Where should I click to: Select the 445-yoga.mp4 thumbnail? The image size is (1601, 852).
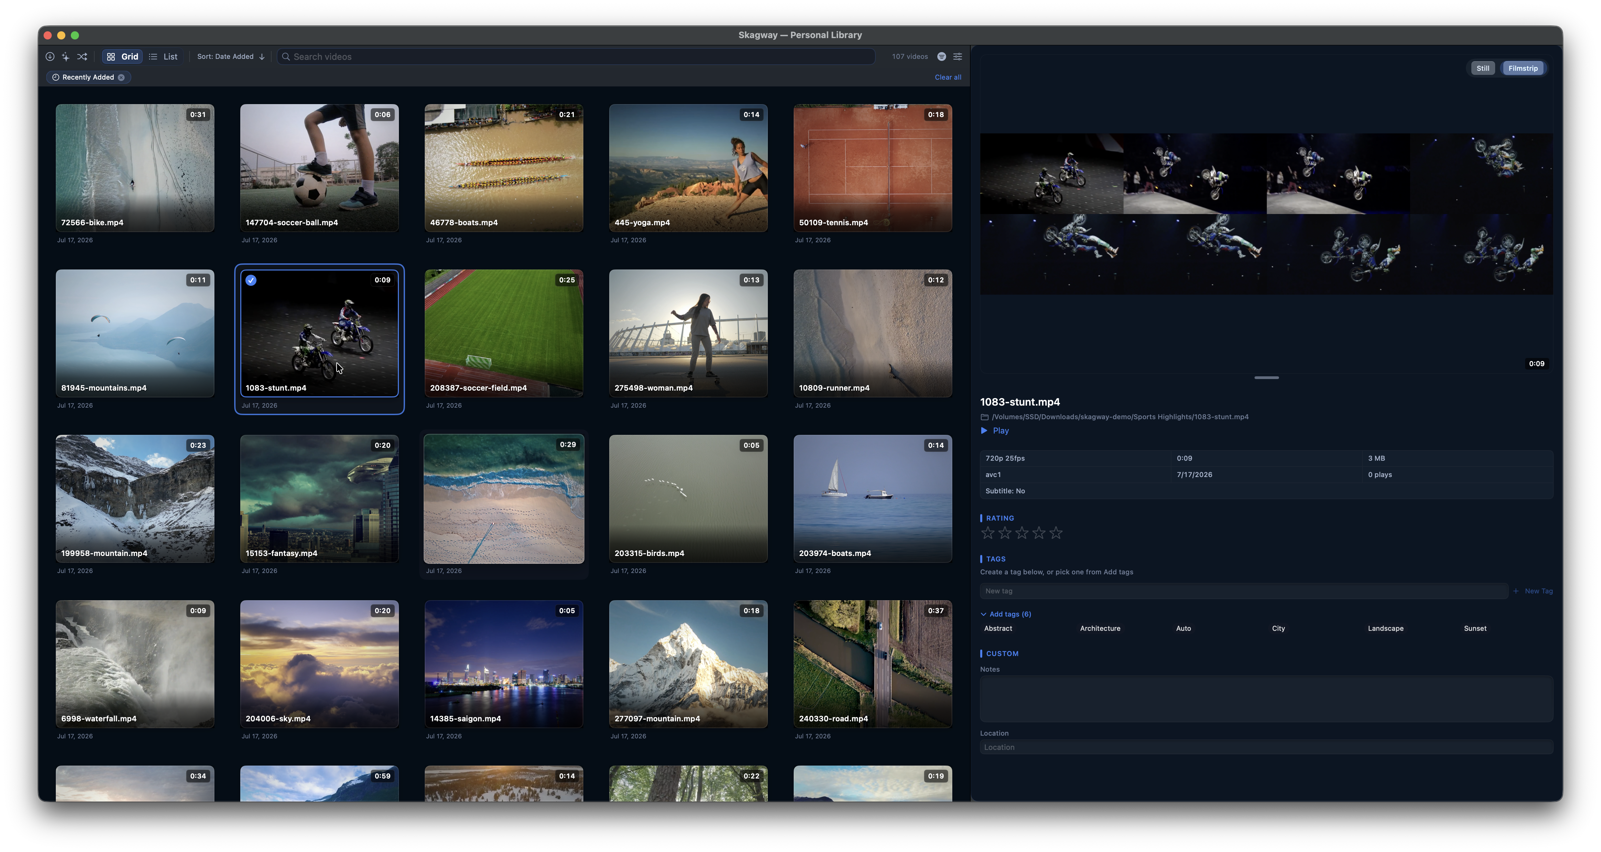(688, 168)
